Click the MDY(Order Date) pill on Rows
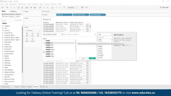171x96 pixels. [81, 15]
